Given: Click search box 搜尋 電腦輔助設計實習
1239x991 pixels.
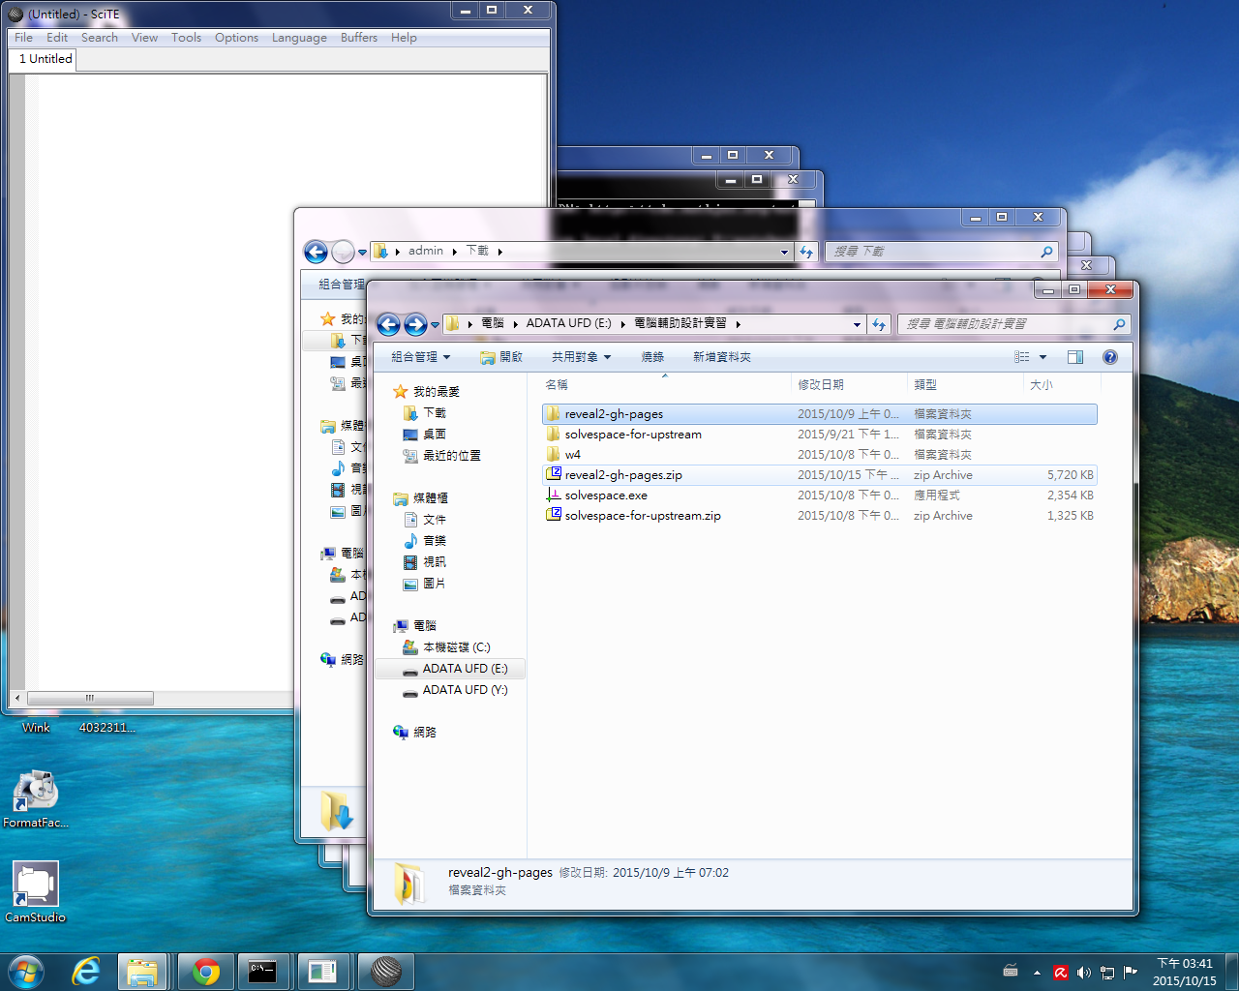Looking at the screenshot, I should pyautogui.click(x=1013, y=324).
